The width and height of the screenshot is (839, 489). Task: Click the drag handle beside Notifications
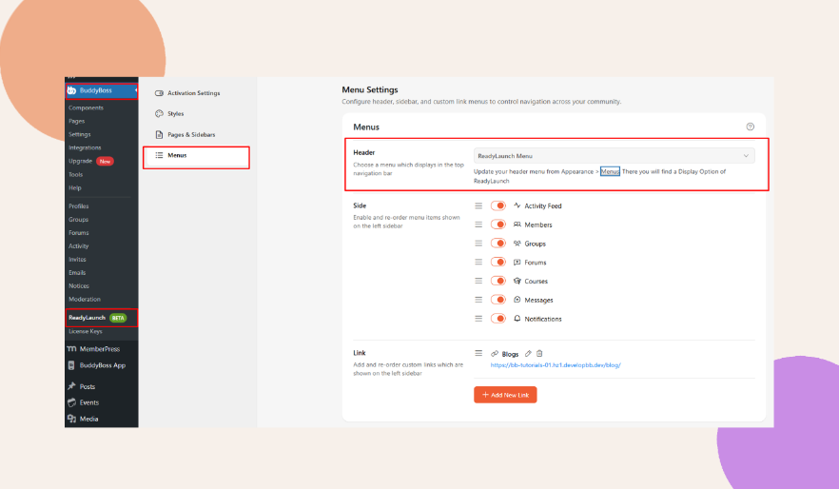click(x=478, y=319)
